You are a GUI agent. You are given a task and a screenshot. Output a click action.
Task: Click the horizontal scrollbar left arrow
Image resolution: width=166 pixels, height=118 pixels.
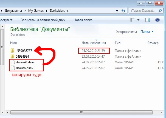8,112
